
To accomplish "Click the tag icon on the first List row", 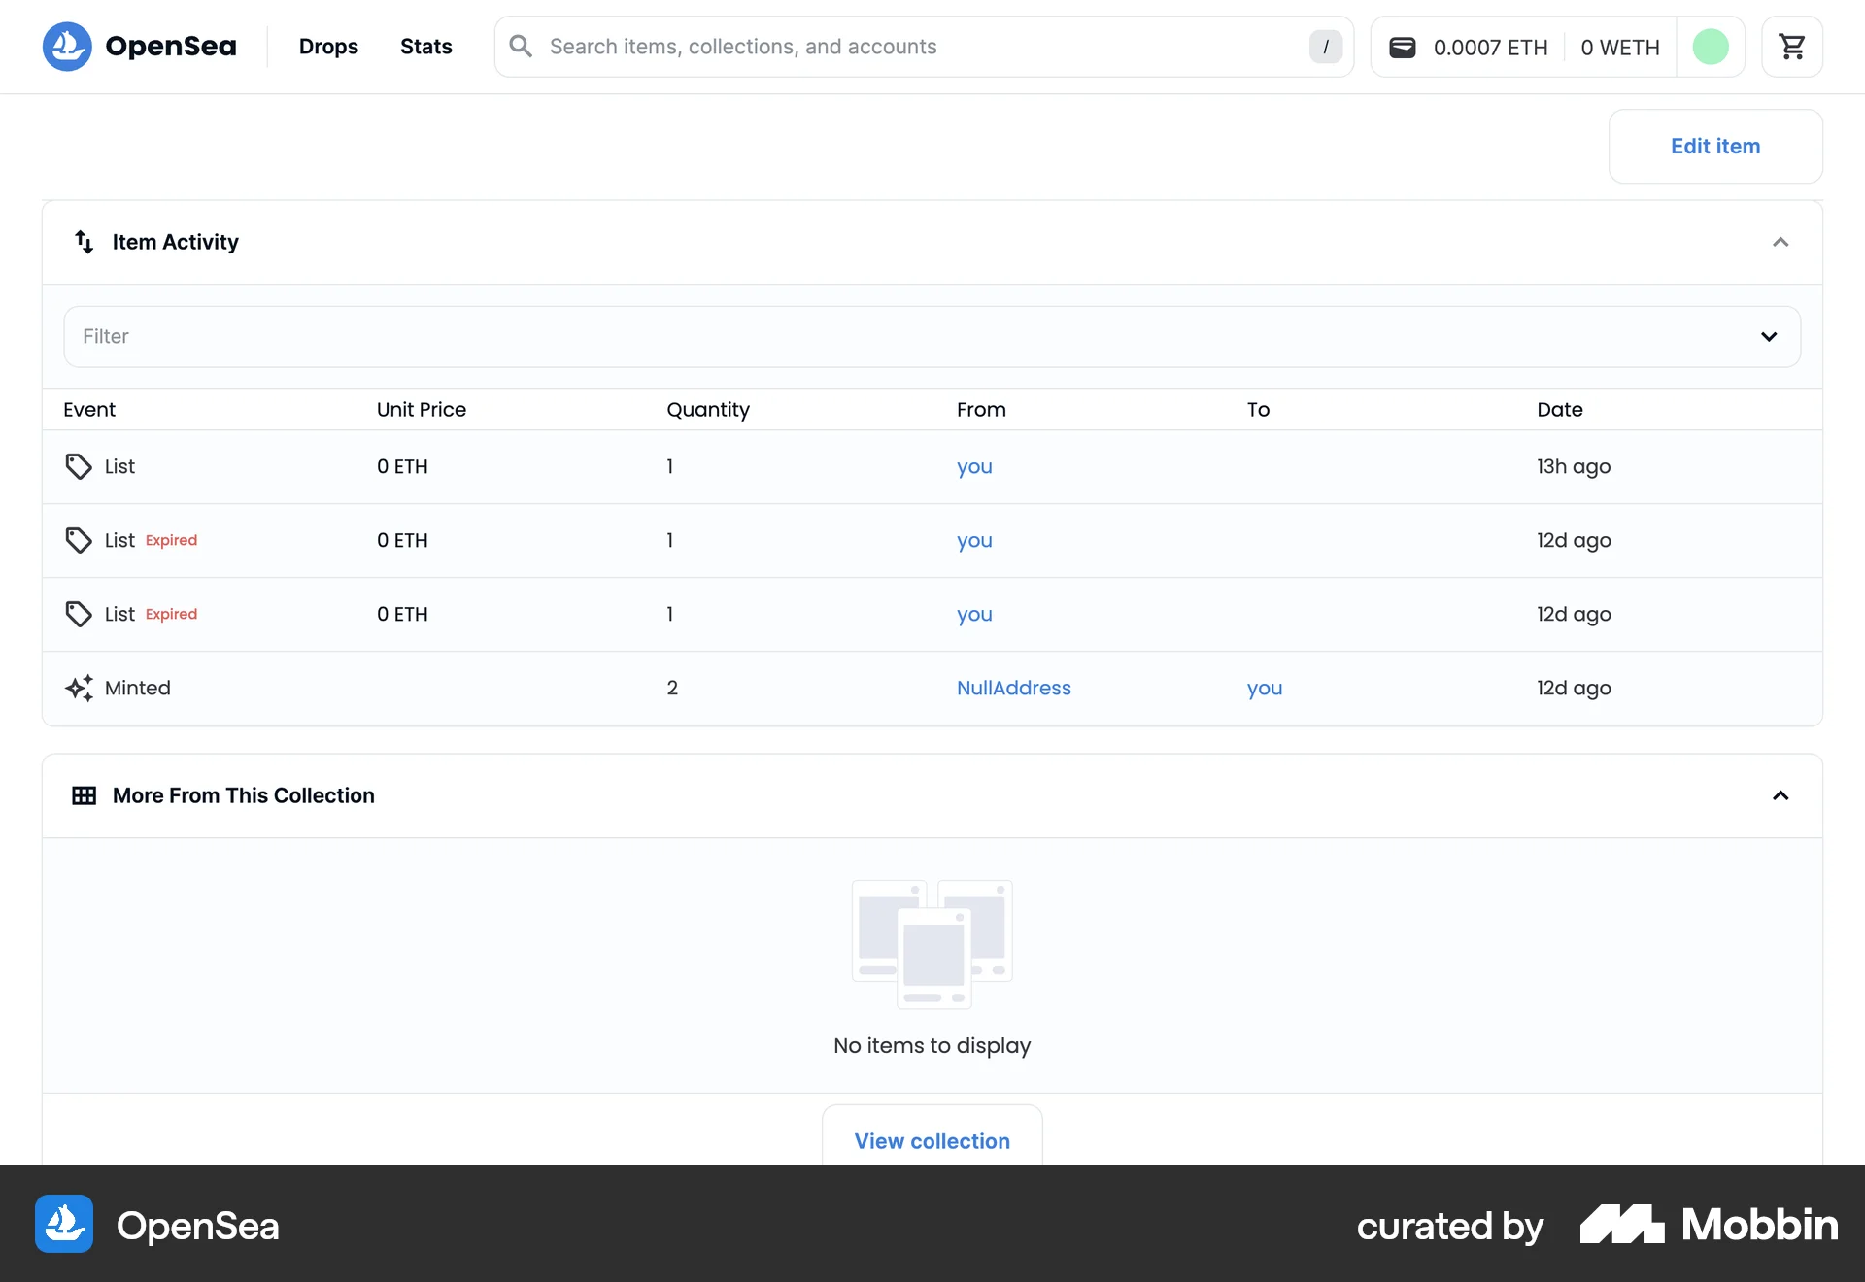I will click(79, 466).
